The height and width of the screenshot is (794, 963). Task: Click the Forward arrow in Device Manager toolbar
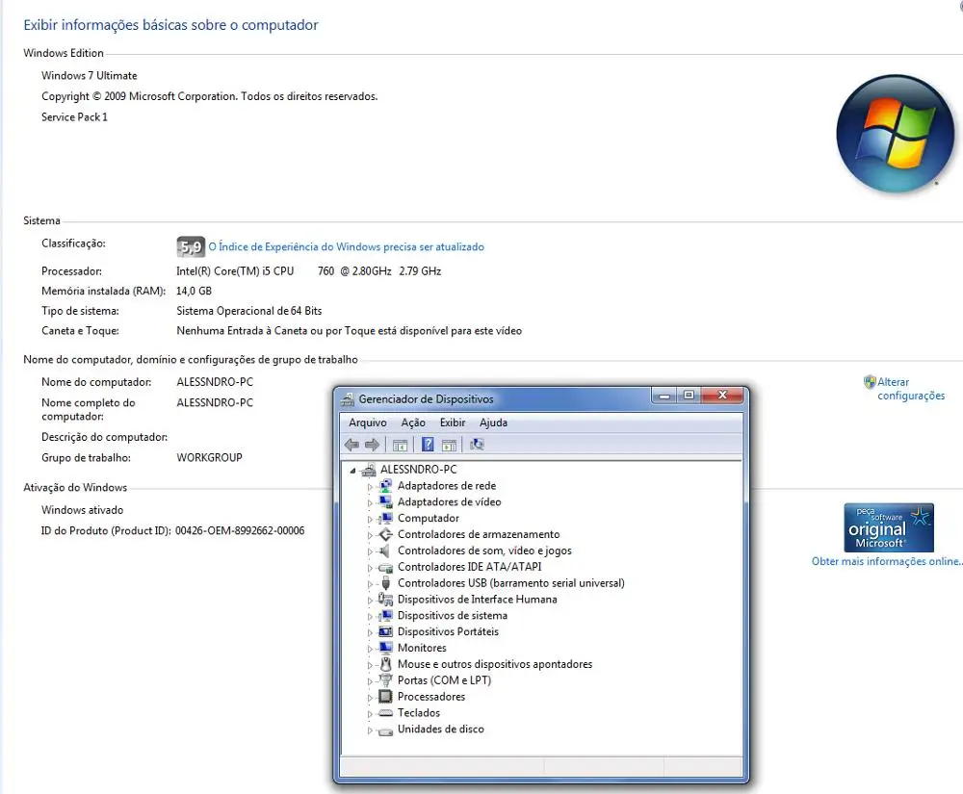[372, 445]
